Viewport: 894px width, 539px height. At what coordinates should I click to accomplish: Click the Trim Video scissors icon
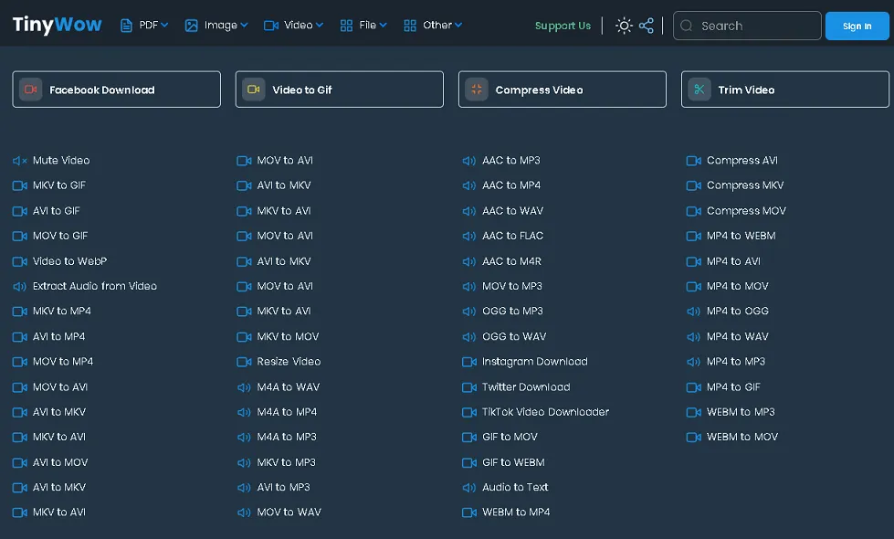699,90
